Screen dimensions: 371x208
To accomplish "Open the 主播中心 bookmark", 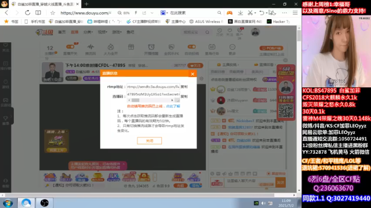I will pos(175,21).
